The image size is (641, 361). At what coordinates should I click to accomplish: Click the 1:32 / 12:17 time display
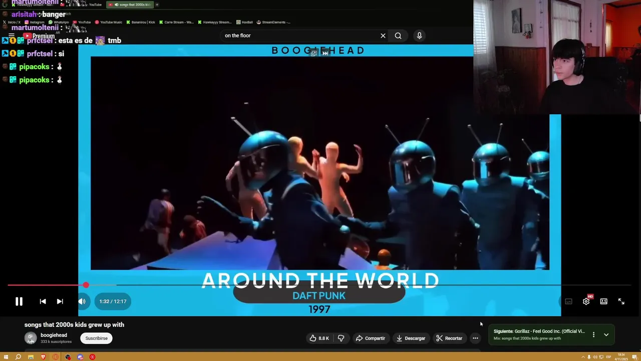point(113,301)
